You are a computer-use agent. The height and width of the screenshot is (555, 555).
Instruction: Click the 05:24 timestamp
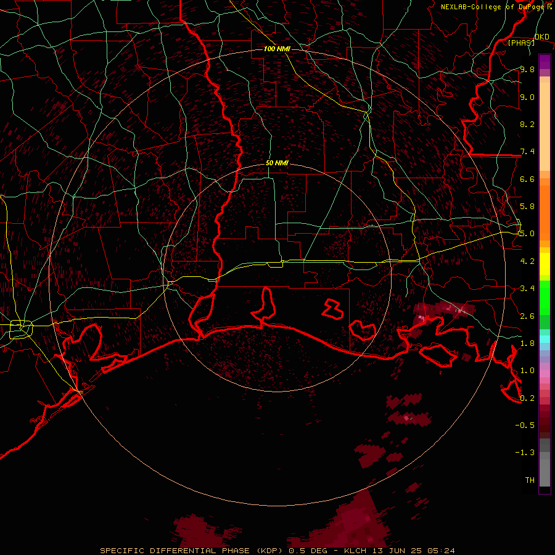click(440, 551)
